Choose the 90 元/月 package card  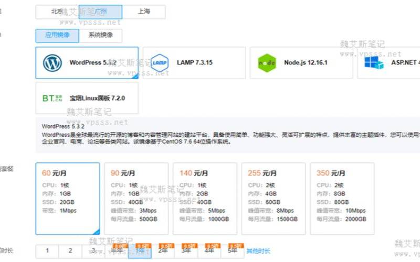(x=136, y=198)
